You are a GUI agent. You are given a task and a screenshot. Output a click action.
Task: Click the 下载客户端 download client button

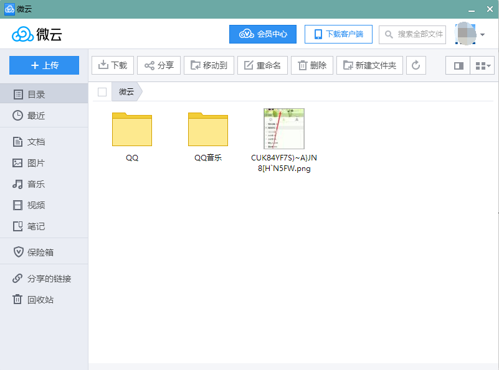tap(338, 34)
